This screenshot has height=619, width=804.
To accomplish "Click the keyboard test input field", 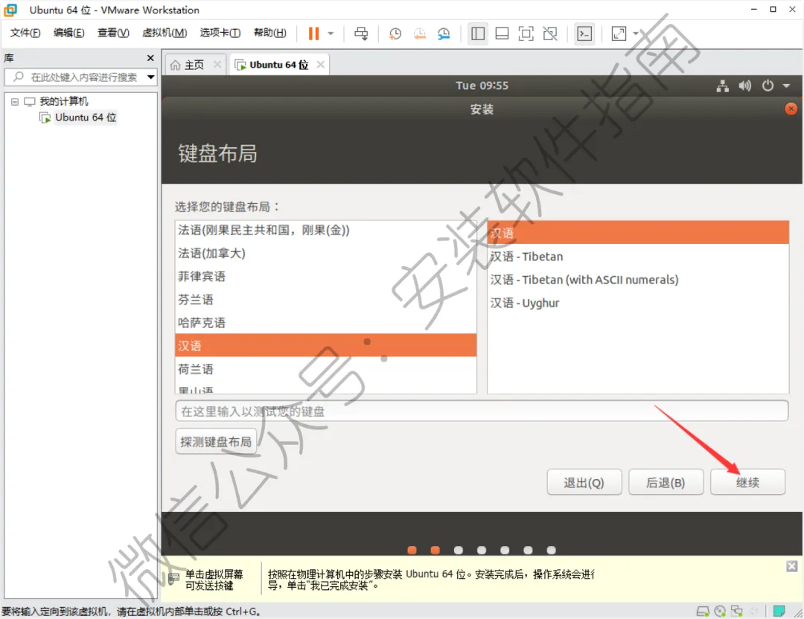I will (x=482, y=411).
